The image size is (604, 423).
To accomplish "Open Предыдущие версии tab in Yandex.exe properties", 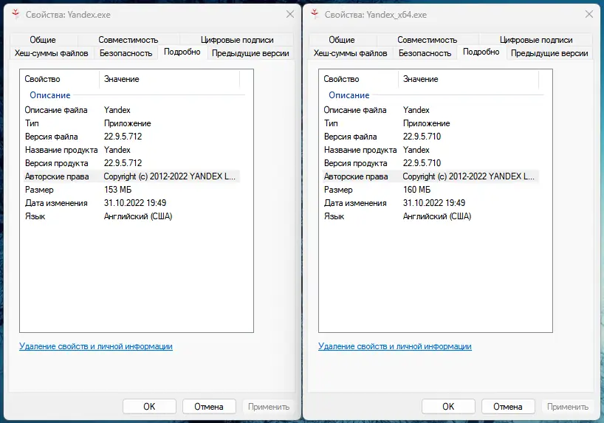I will tap(250, 53).
